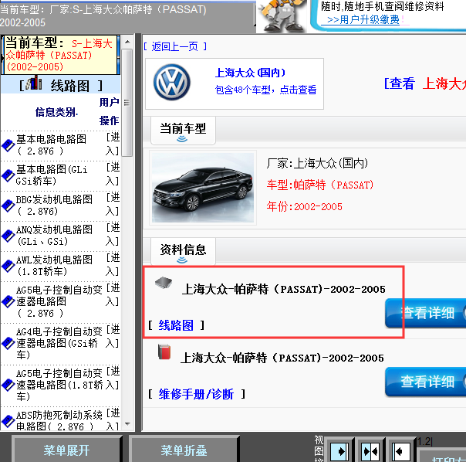466x462 pixels.
Task: Click [进入] for BBG发动机电路图
Action: pos(113,204)
